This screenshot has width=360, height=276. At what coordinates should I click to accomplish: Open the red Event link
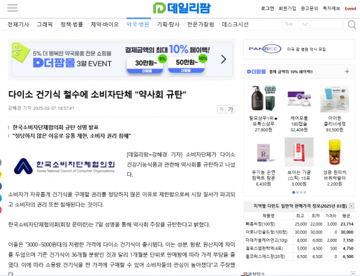click(x=350, y=9)
